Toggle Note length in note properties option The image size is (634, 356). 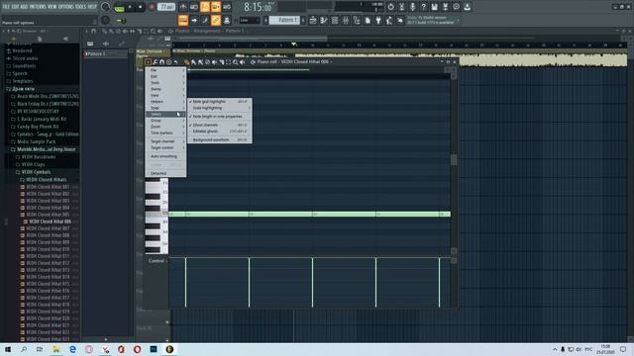coord(220,117)
